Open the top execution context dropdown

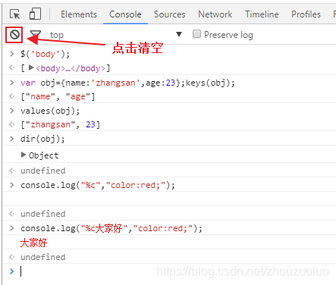pyautogui.click(x=116, y=35)
